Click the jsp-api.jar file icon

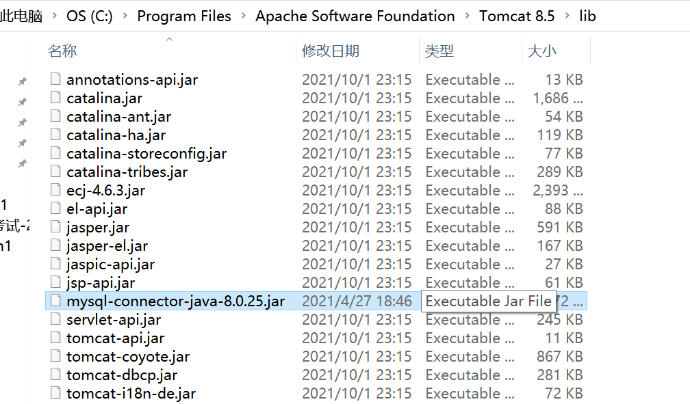point(55,282)
